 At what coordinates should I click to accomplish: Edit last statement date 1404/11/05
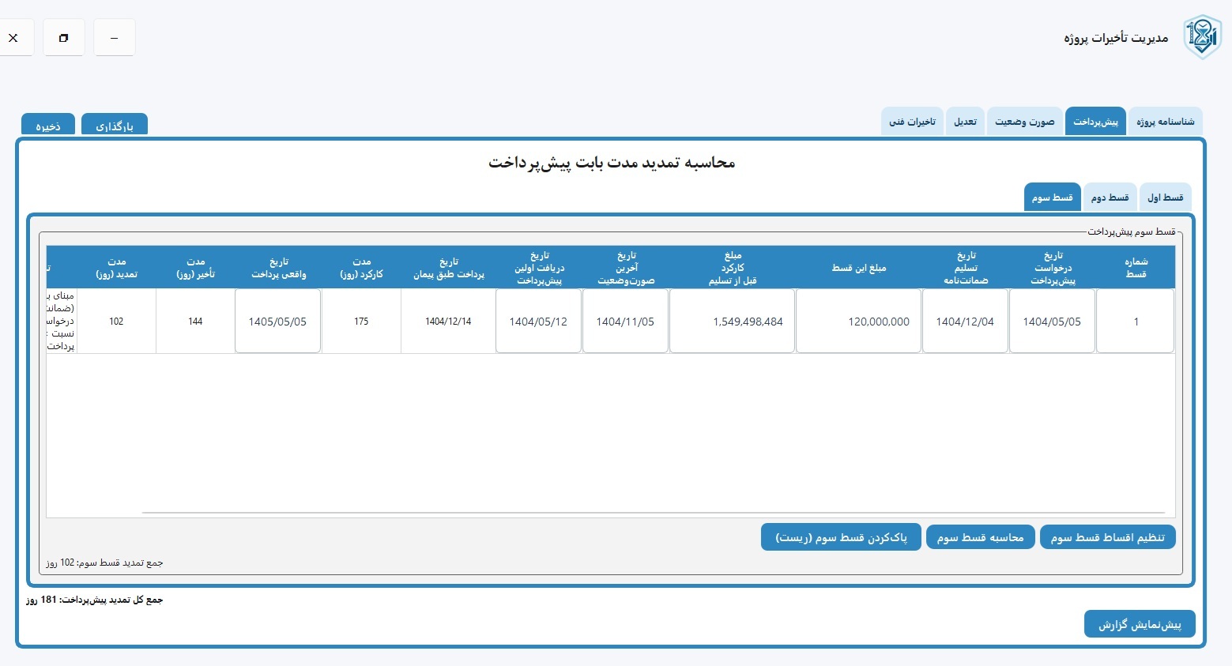[x=625, y=322]
